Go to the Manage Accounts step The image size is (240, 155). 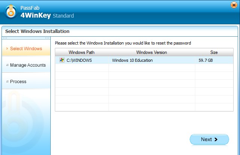26,65
